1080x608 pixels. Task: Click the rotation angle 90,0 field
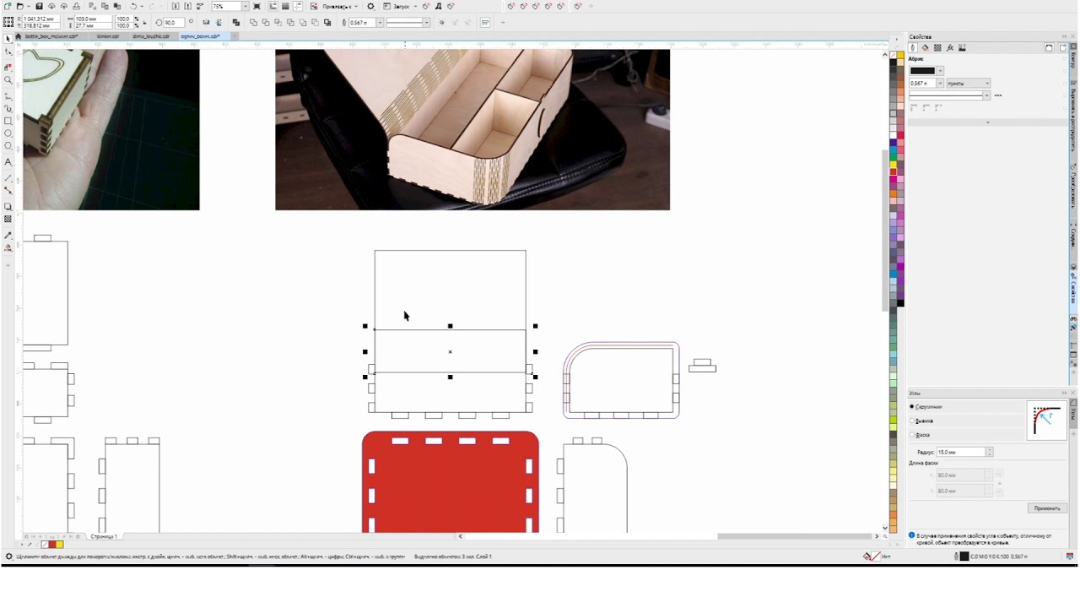[x=175, y=23]
